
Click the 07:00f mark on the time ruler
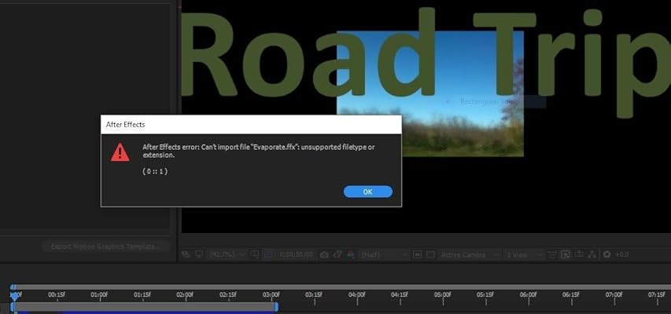(x=614, y=295)
